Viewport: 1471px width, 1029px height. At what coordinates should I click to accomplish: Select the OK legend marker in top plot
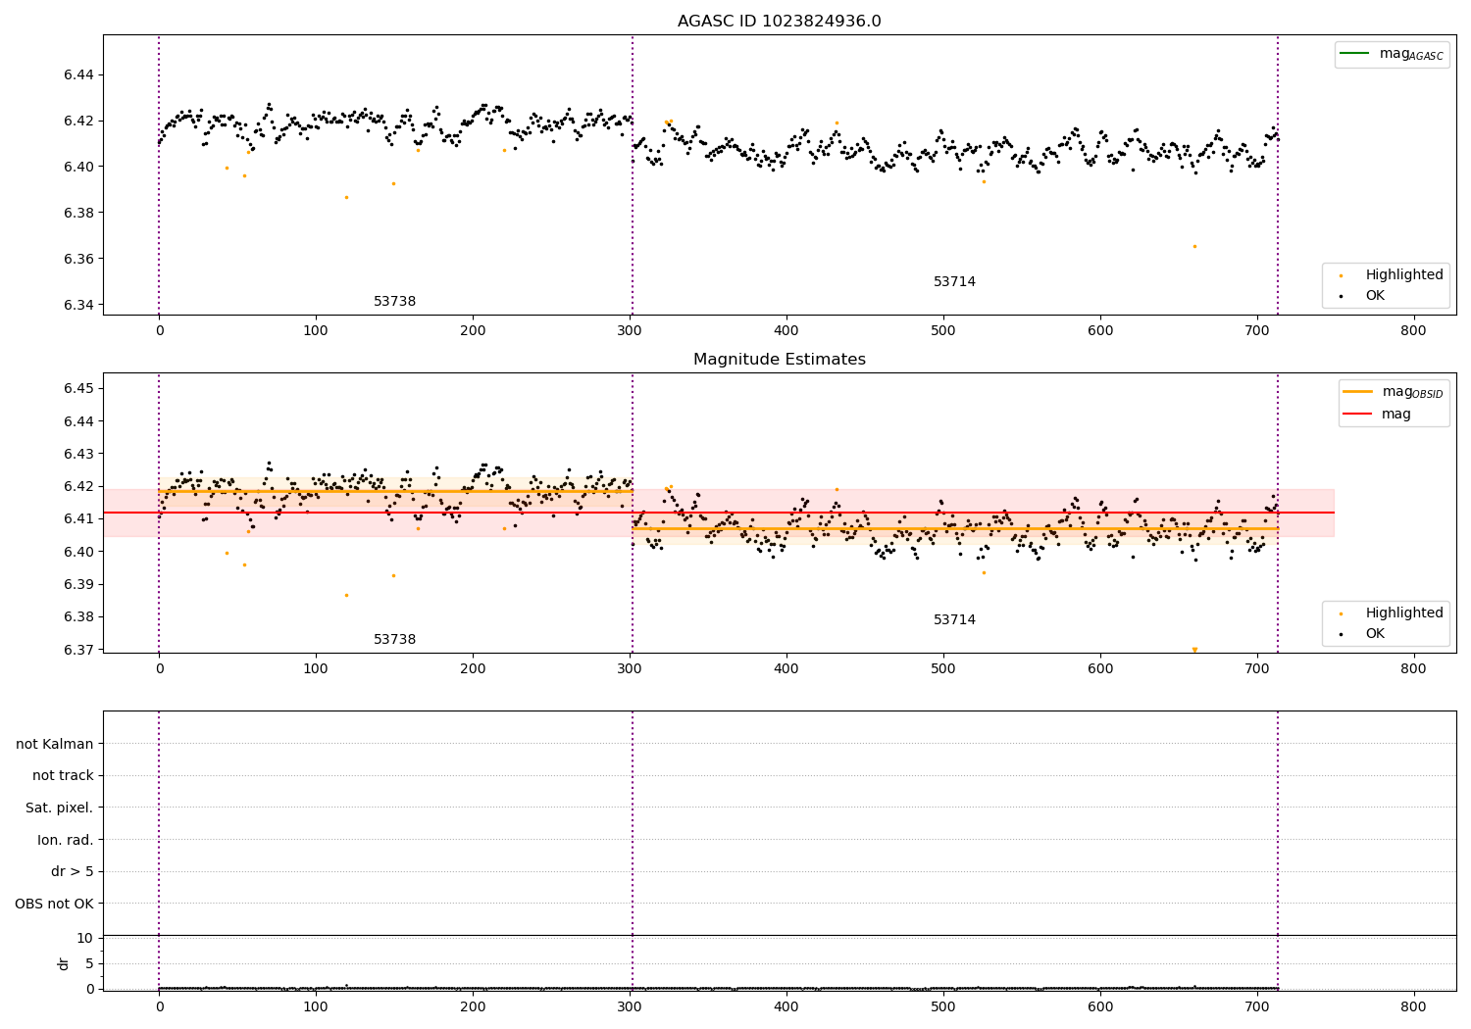[x=1341, y=296]
